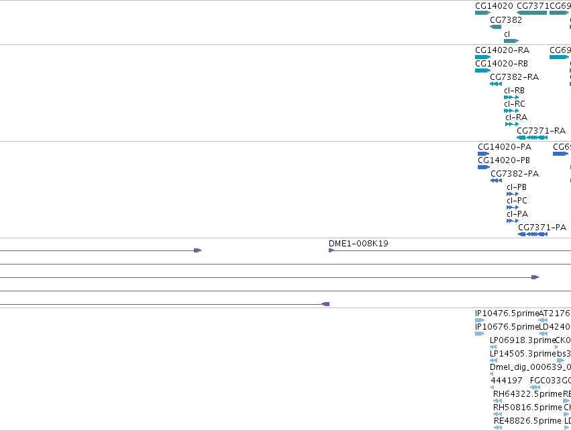Image resolution: width=571 pixels, height=431 pixels.
Task: Open EST IP10676.5prime
Action: 480,334
